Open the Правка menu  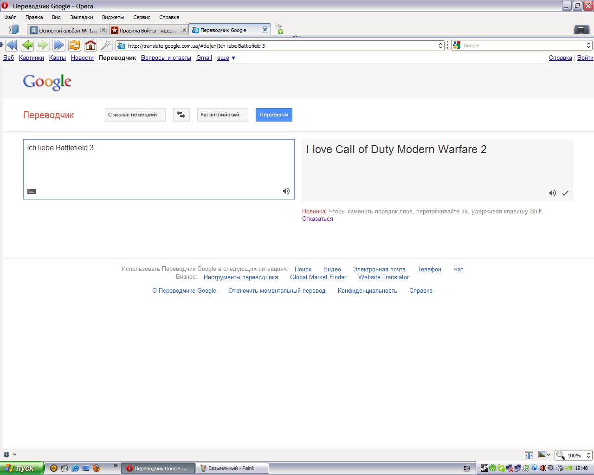34,17
